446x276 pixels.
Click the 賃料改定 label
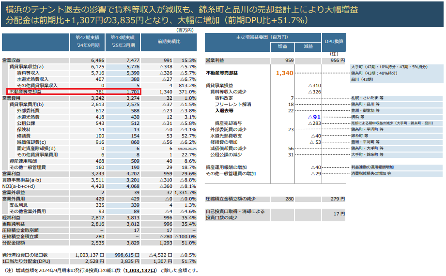point(224,98)
